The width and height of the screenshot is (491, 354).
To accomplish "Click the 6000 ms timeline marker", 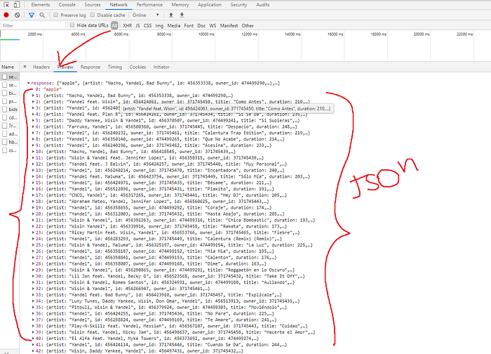I will [121, 34].
